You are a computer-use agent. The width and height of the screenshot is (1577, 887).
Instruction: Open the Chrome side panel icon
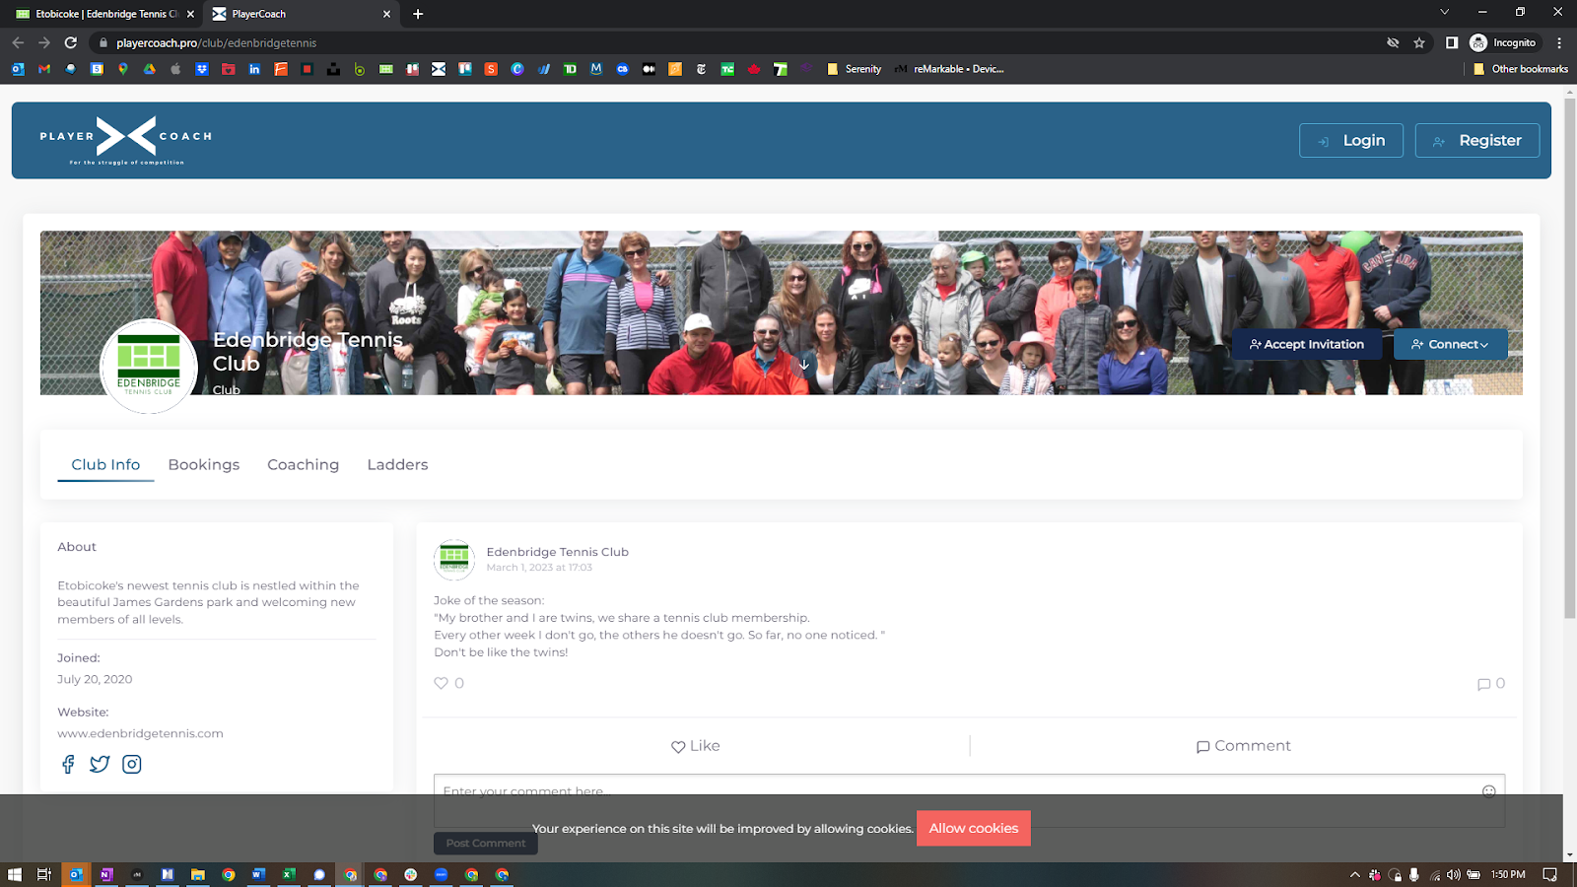click(1452, 42)
